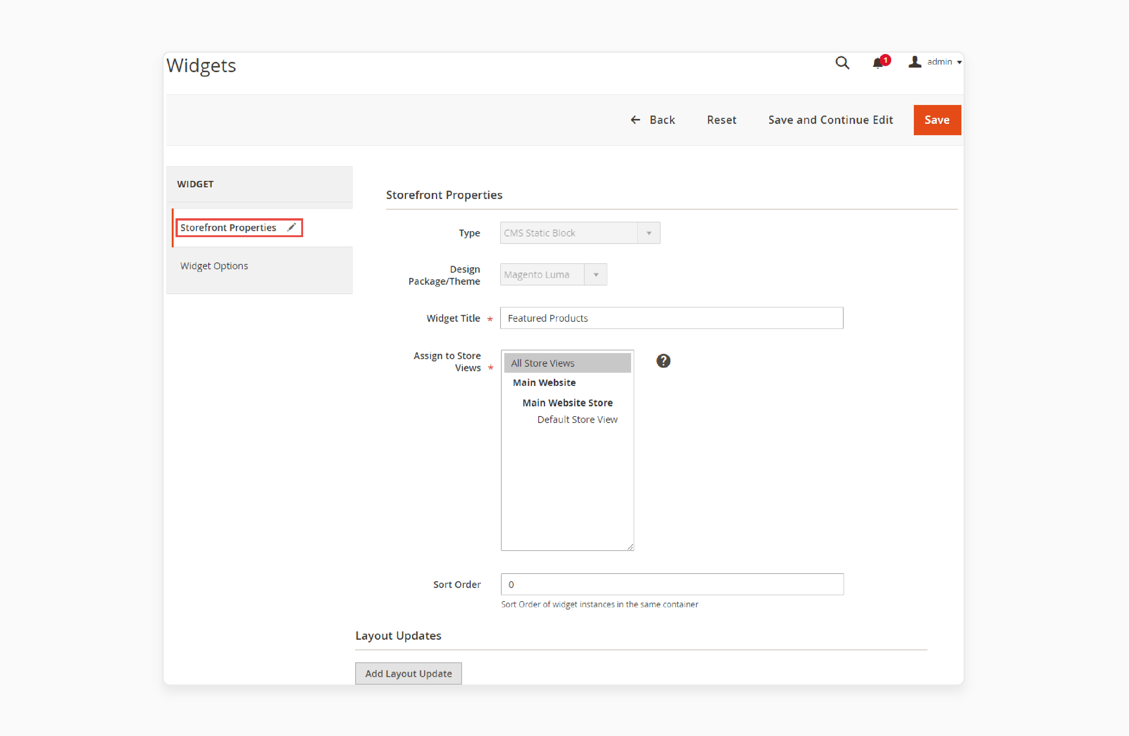Focus the Sort Order input field
This screenshot has height=736, width=1129.
click(x=672, y=584)
